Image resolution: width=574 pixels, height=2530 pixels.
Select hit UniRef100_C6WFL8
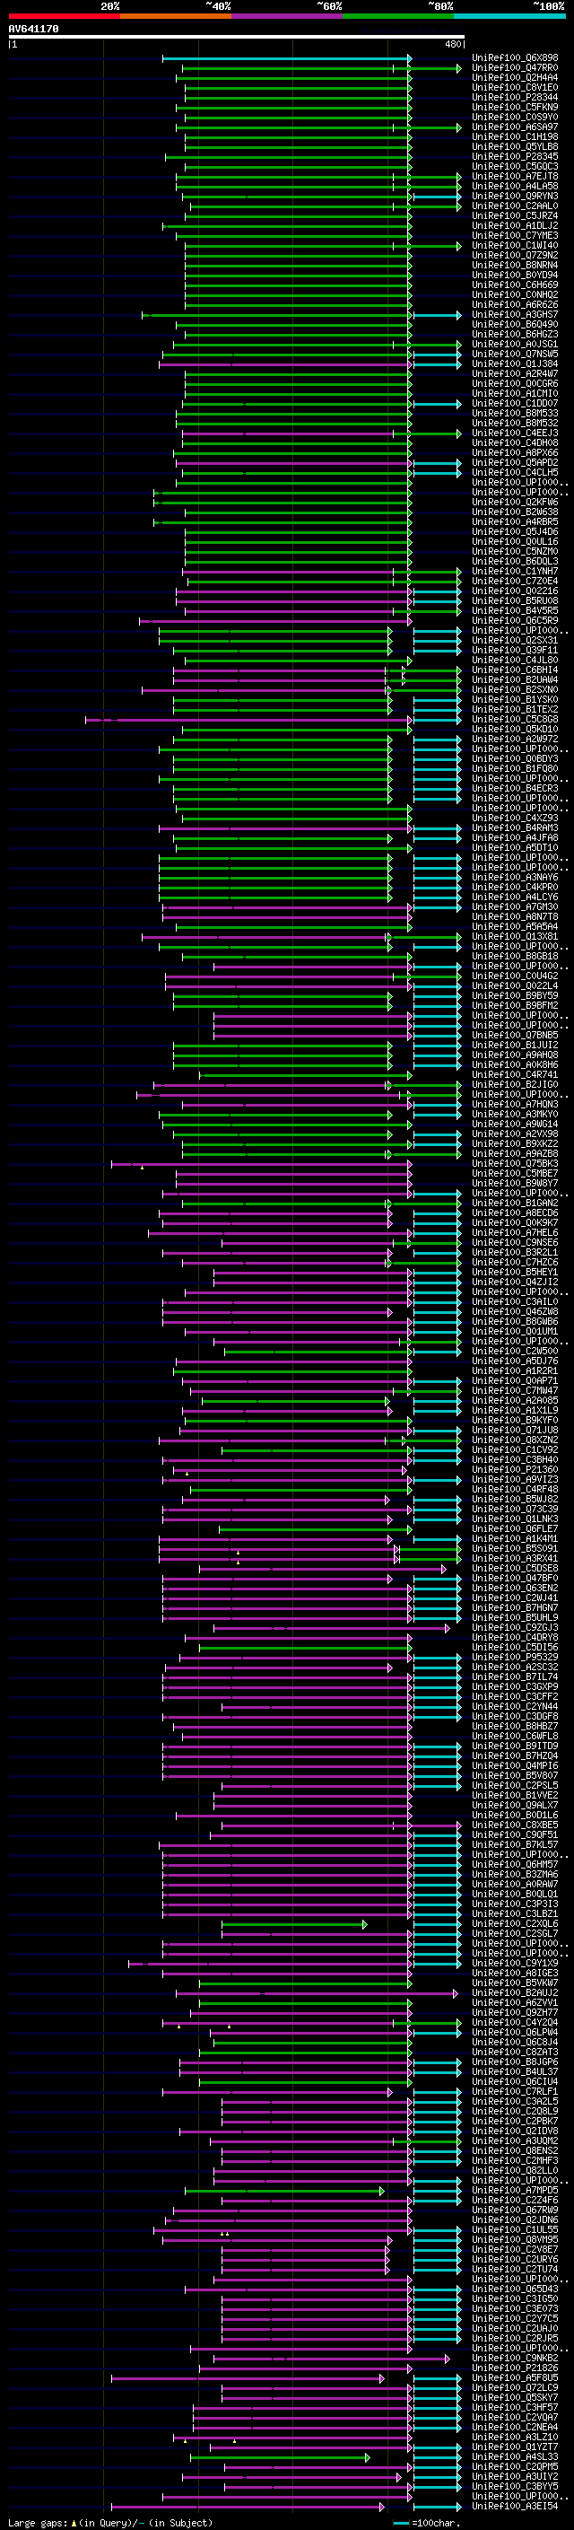515,1737
